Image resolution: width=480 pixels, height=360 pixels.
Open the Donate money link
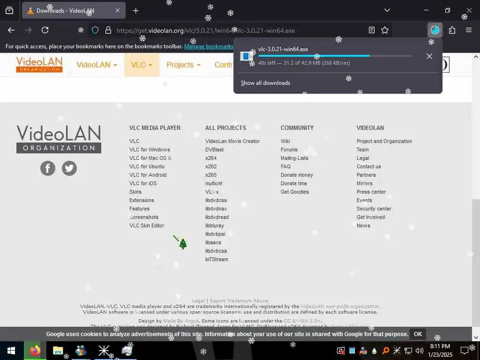click(297, 175)
